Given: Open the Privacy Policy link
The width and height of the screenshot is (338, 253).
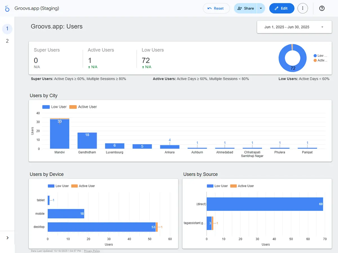Looking at the screenshot, I should coord(92,251).
